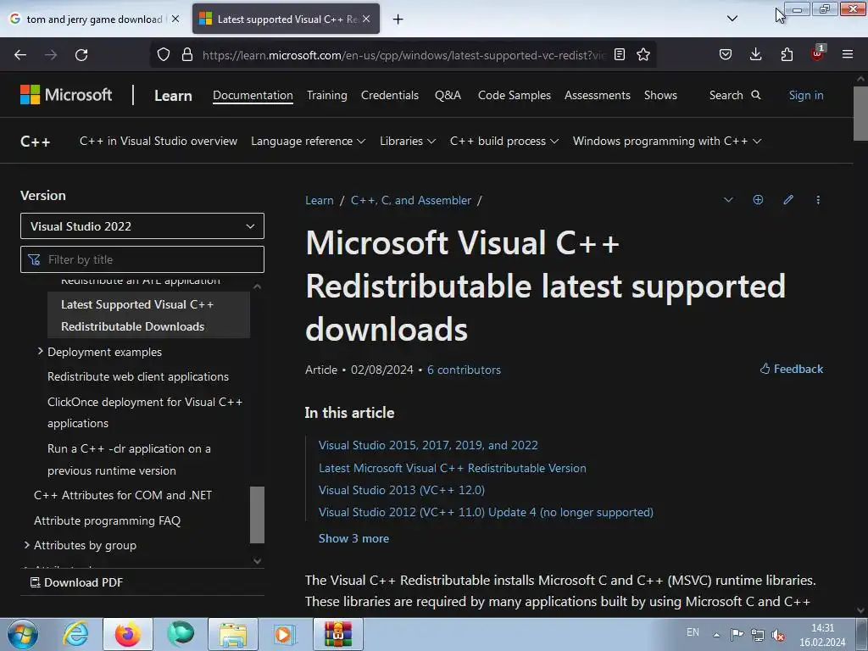
Task: Jump to Latest Microsoft Visual C++ Redistributable Version
Action: (x=453, y=468)
